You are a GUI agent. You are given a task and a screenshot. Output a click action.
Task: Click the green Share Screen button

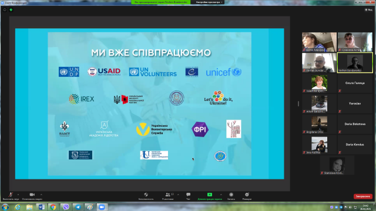click(210, 196)
